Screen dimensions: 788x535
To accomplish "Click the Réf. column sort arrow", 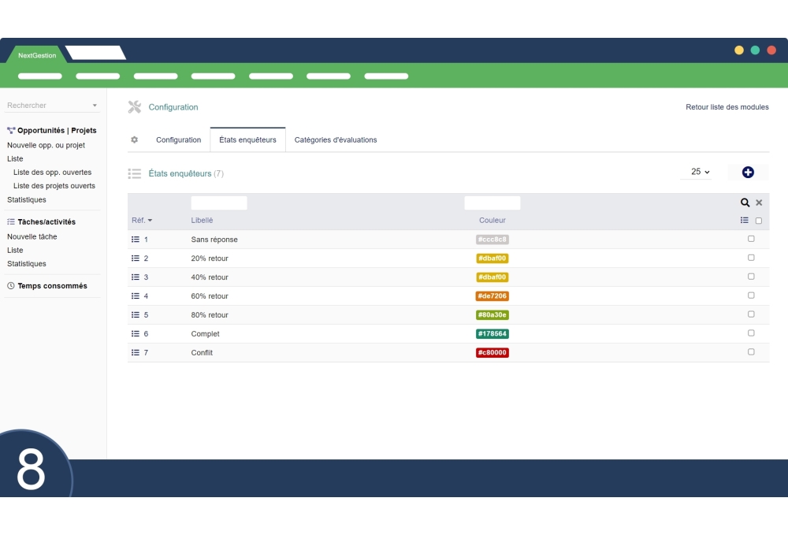I will pos(150,221).
